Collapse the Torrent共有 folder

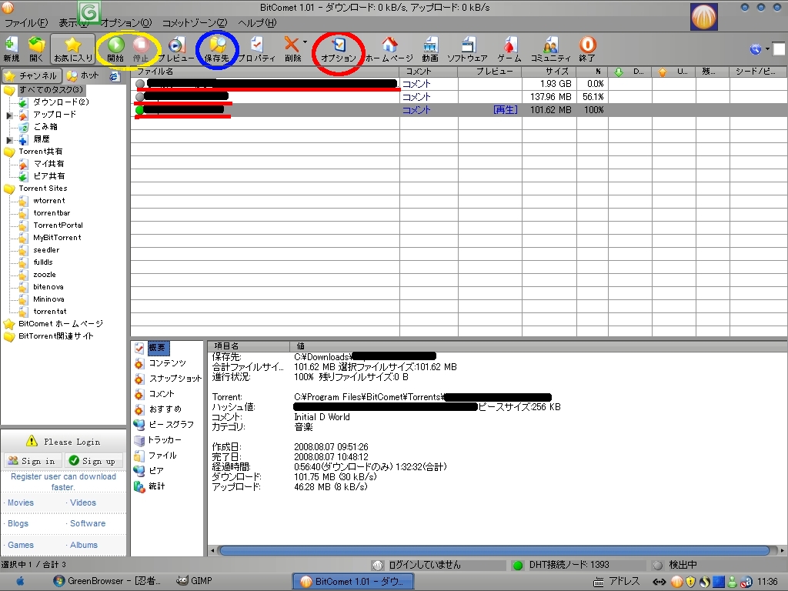click(x=9, y=152)
